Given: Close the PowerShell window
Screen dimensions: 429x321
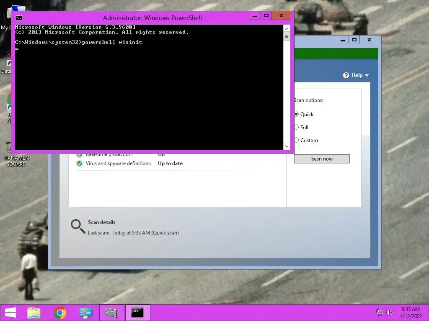Looking at the screenshot, I should point(281,16).
